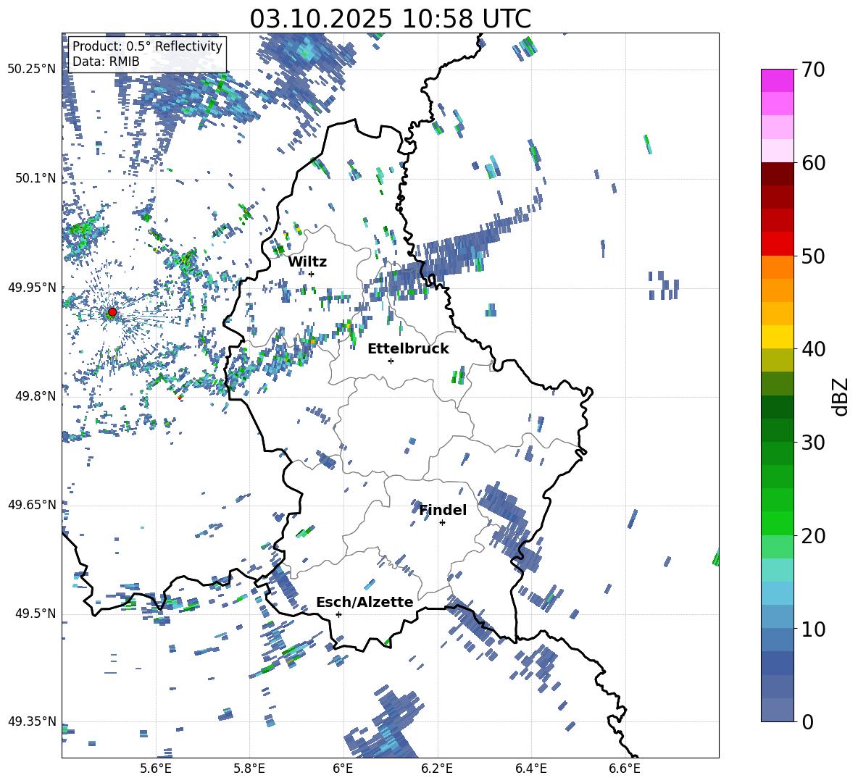
Task: Click the 49.65°N latitude tick label
Action: tap(32, 505)
